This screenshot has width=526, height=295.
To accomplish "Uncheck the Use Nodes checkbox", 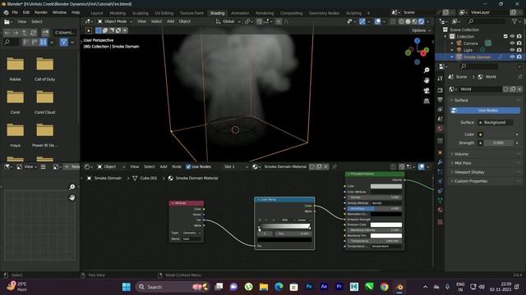I will pyautogui.click(x=188, y=166).
